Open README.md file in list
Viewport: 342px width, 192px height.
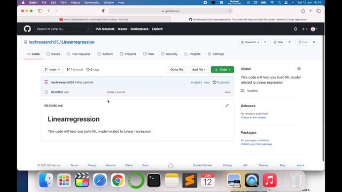coord(60,92)
